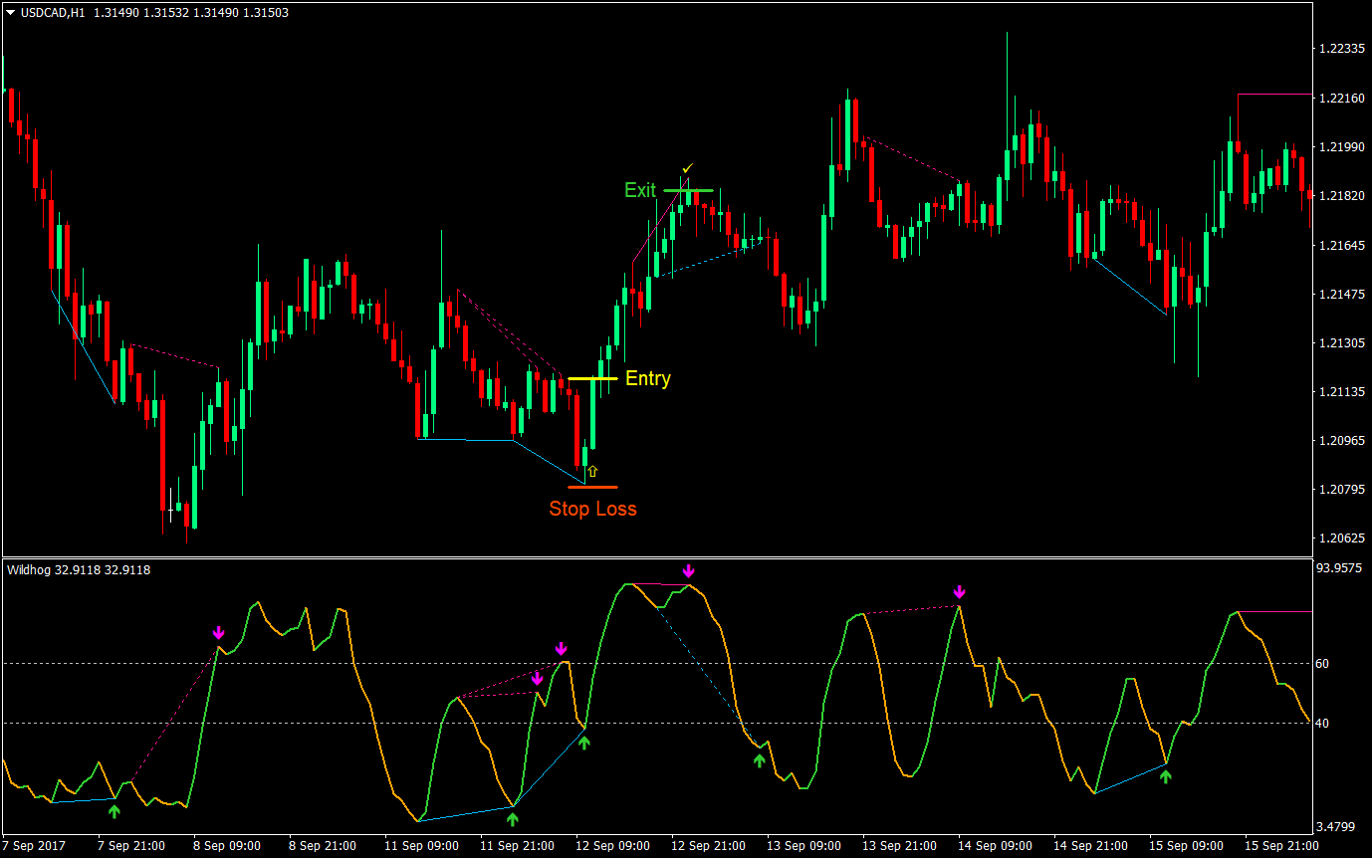This screenshot has width=1372, height=858.
Task: Click the magenta down arrow above Wildhog peak near 8 Sep
Action: pos(219,631)
